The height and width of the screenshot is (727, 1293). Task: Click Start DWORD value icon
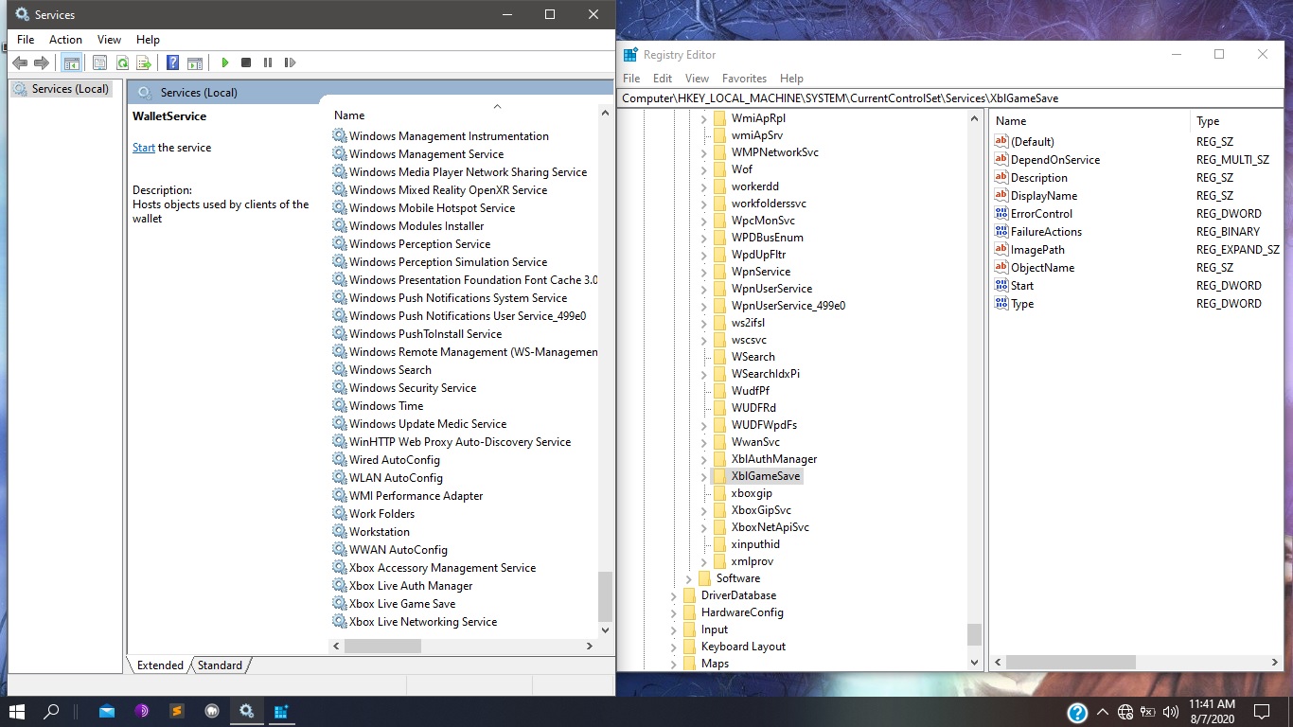tap(1001, 286)
